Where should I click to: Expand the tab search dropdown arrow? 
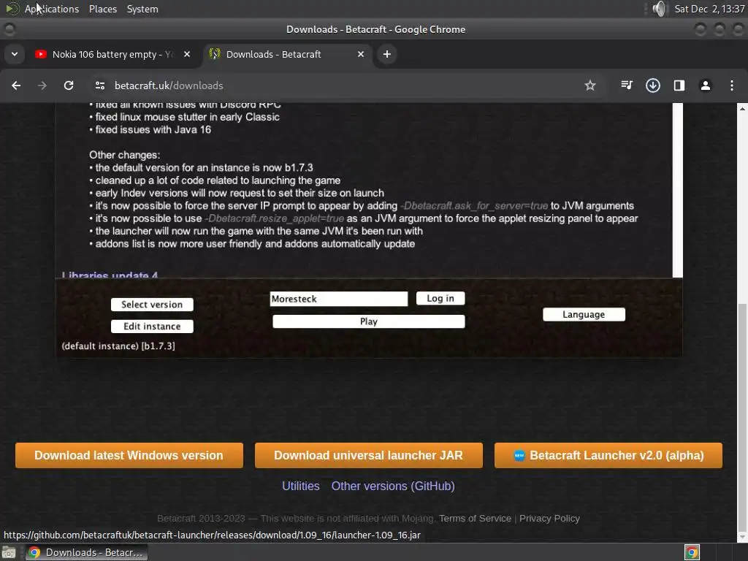[15, 54]
